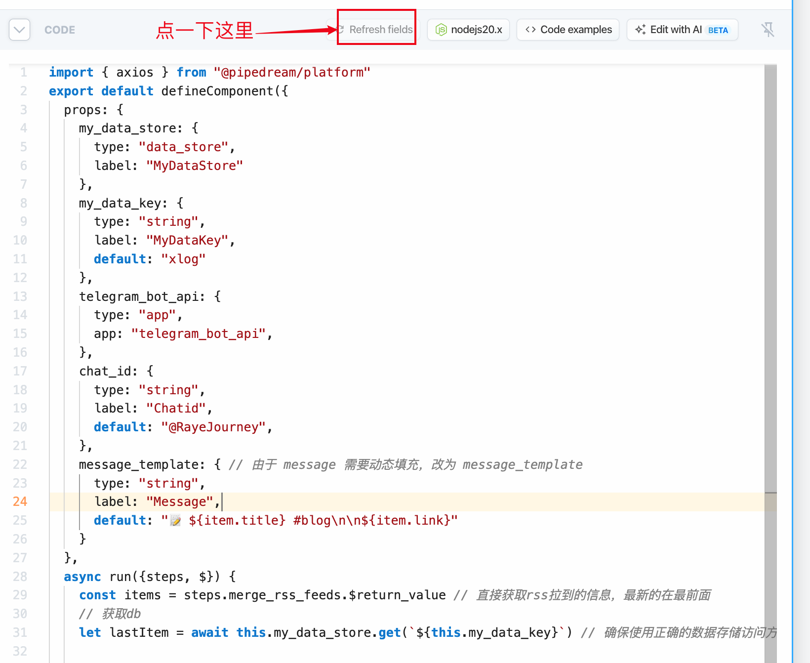Open the nodejs20.x runtime selector

[x=468, y=30]
